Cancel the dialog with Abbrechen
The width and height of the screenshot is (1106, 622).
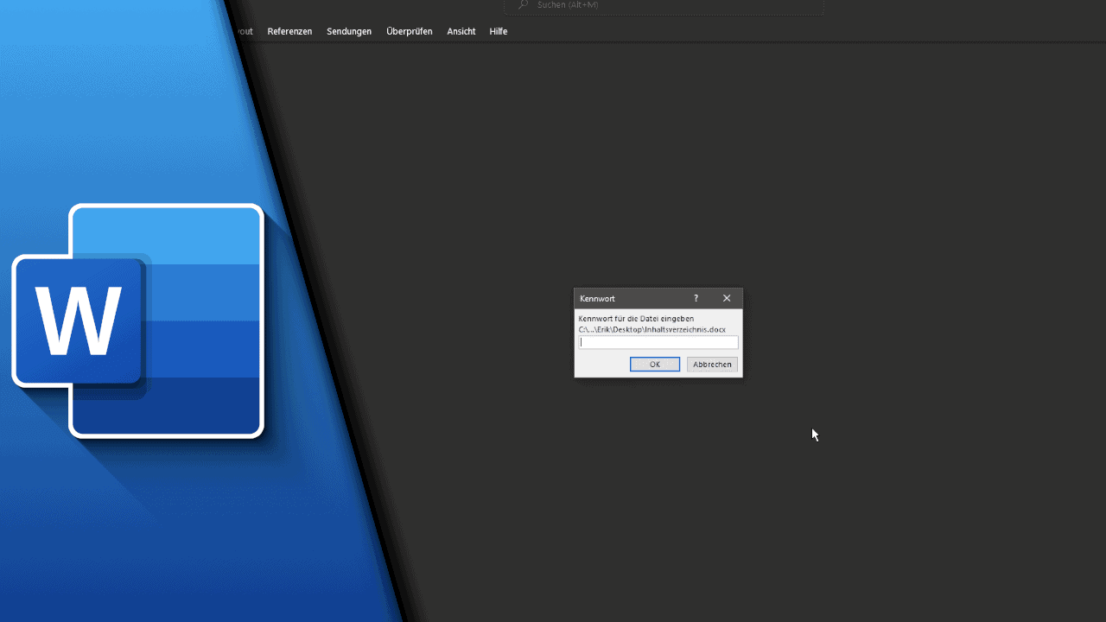tap(713, 365)
